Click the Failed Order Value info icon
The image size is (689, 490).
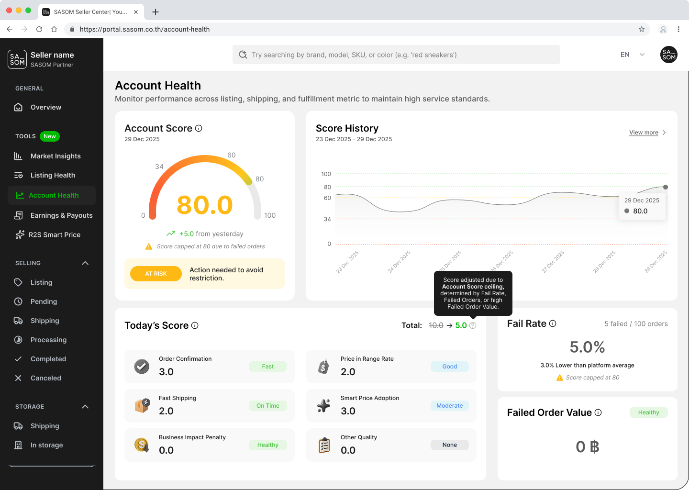[x=598, y=412]
